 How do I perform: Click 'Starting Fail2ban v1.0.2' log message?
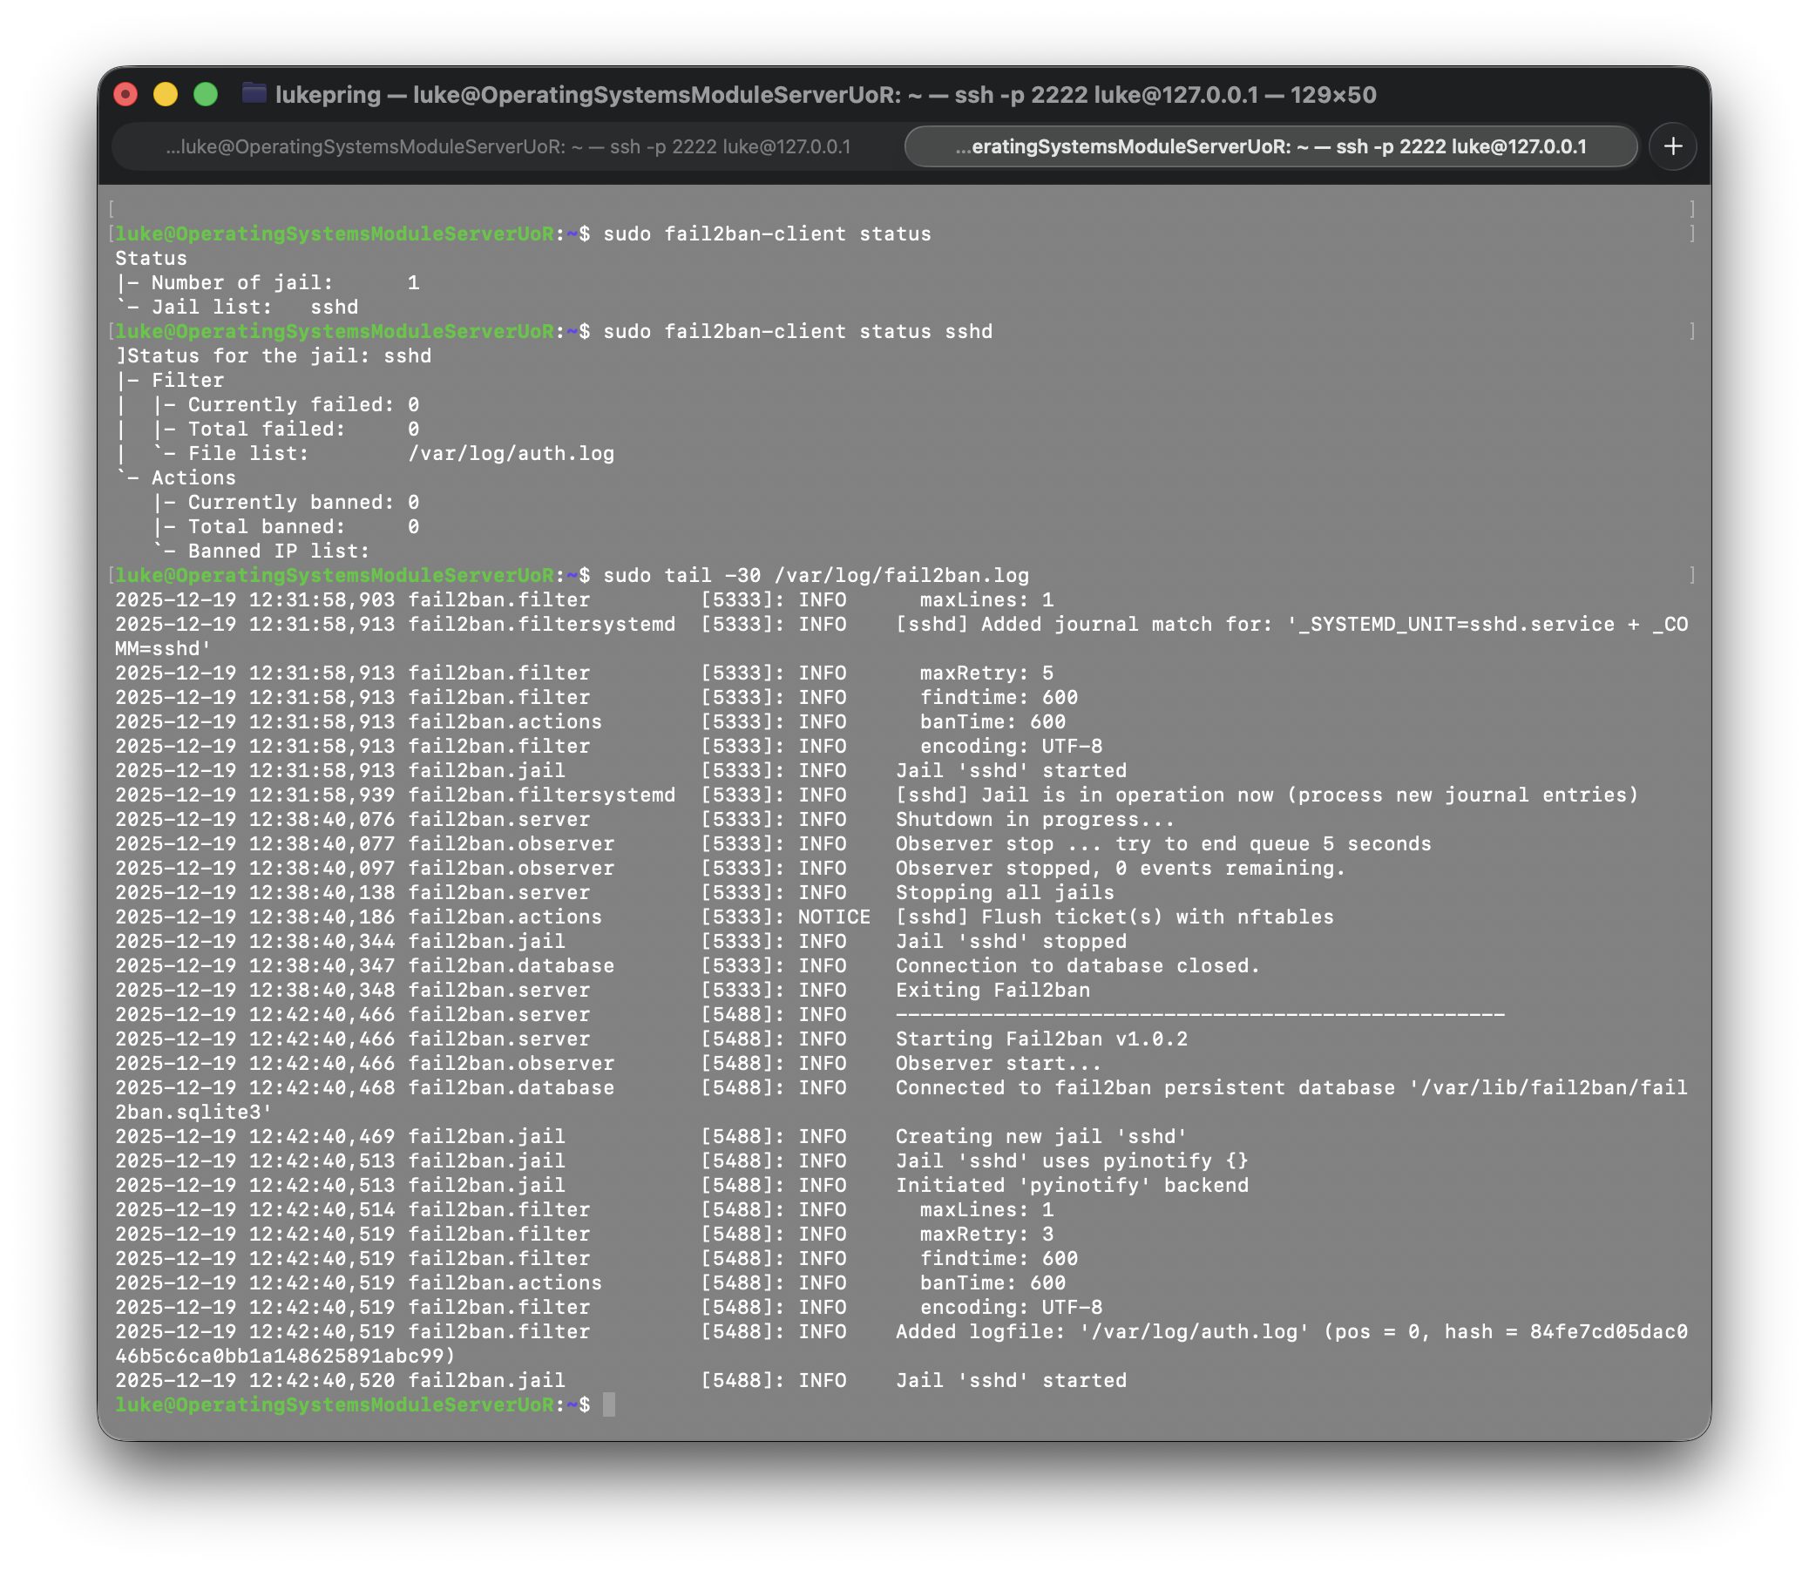point(1040,1039)
